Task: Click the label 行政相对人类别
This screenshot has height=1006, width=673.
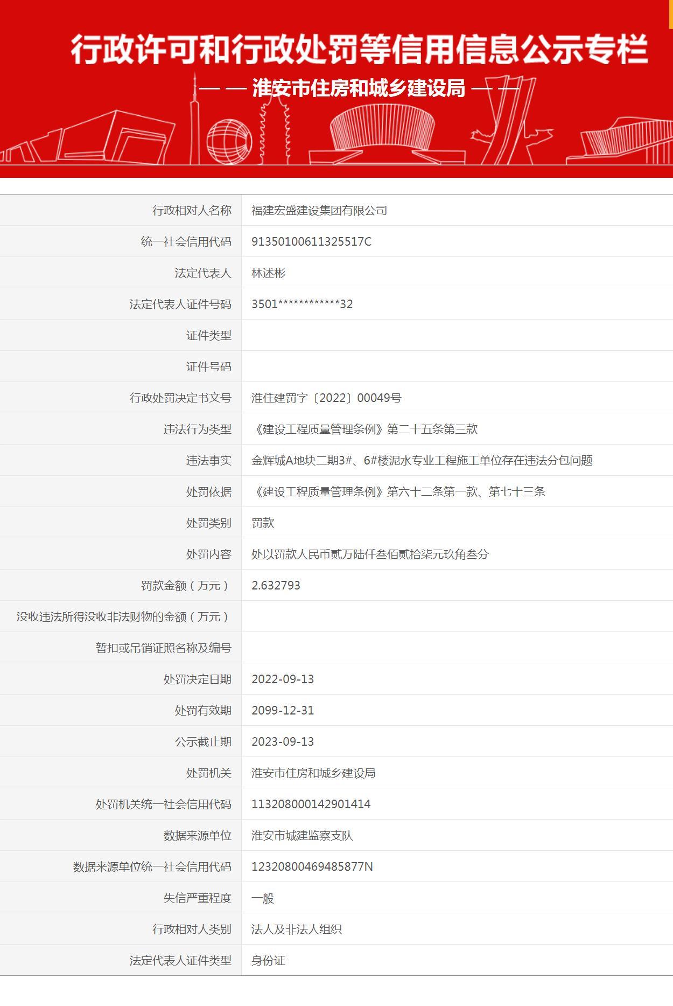Action: [x=192, y=929]
